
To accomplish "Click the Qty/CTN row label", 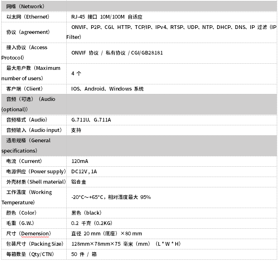I will 30,254.
